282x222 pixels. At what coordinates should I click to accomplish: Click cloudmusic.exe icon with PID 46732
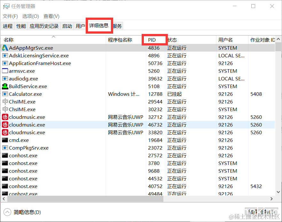tap(5, 125)
